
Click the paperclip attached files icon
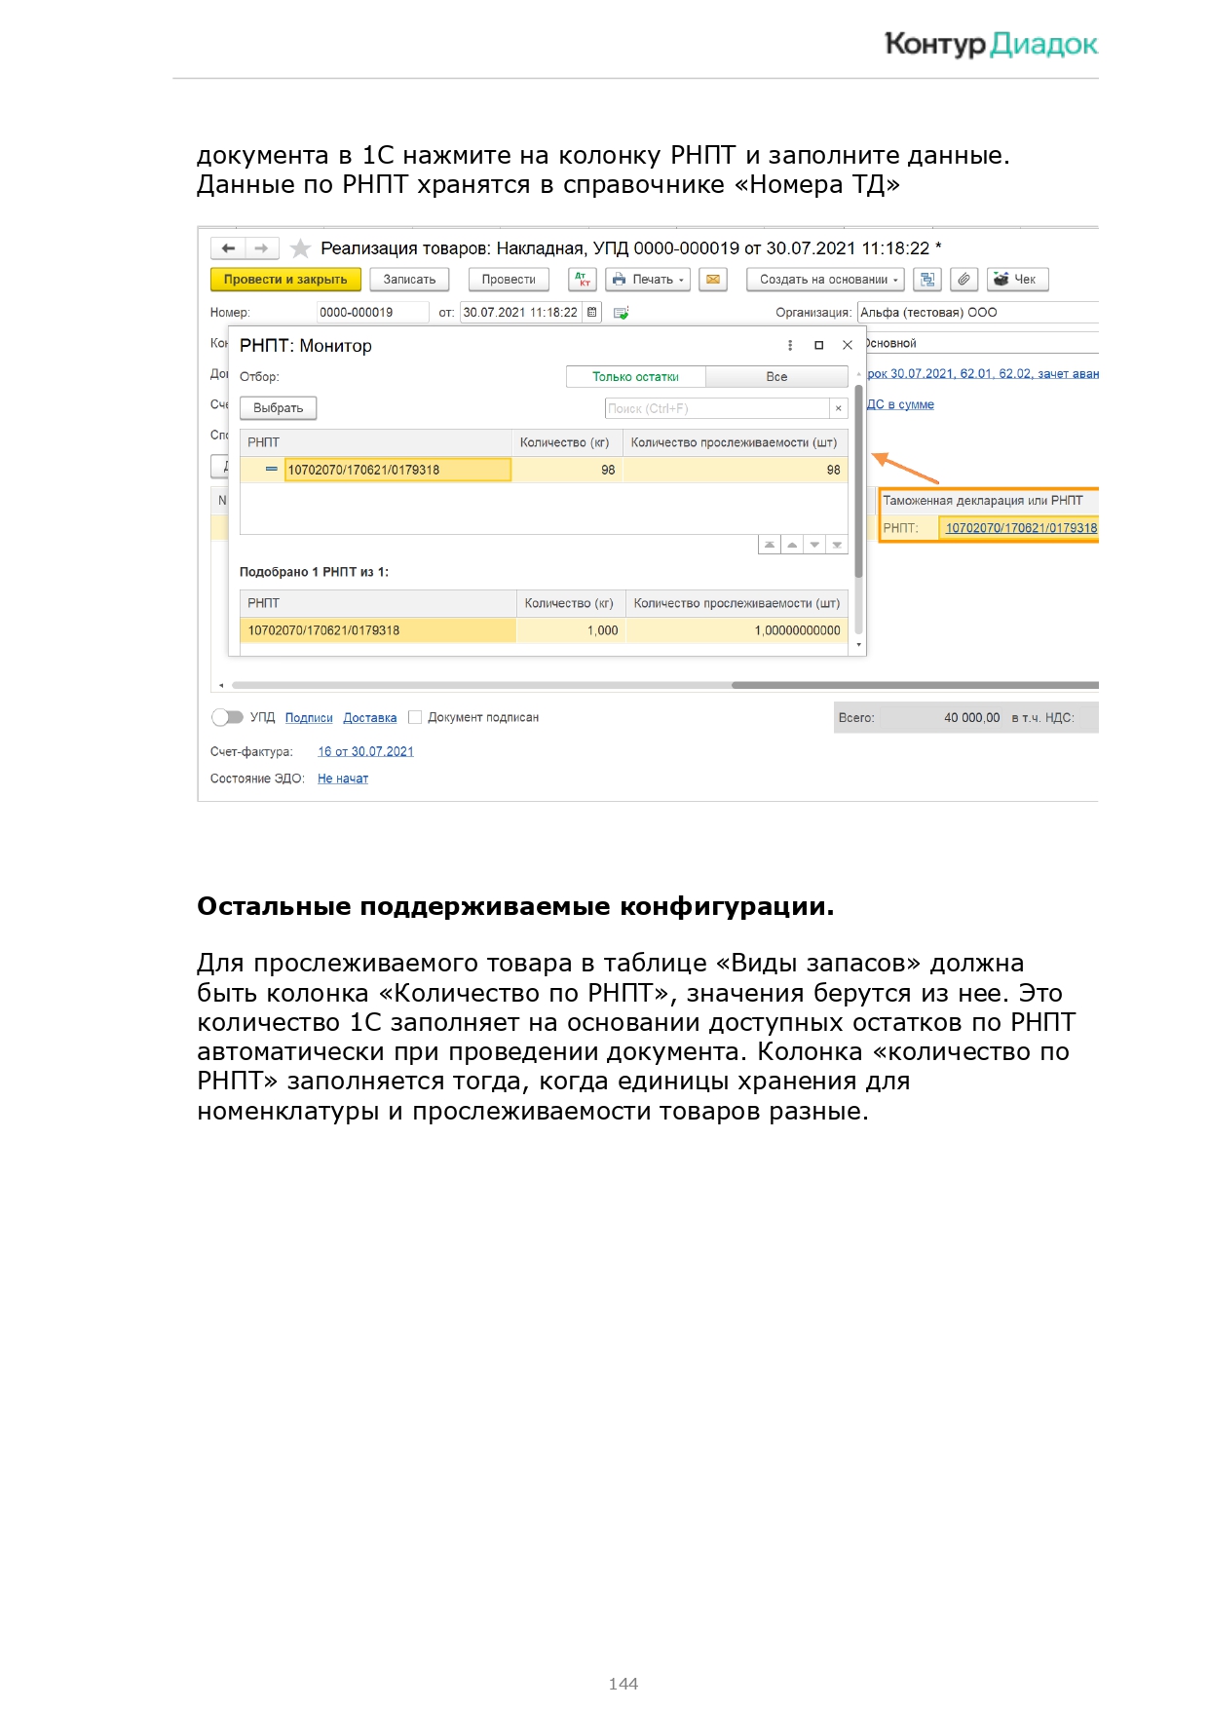[963, 280]
